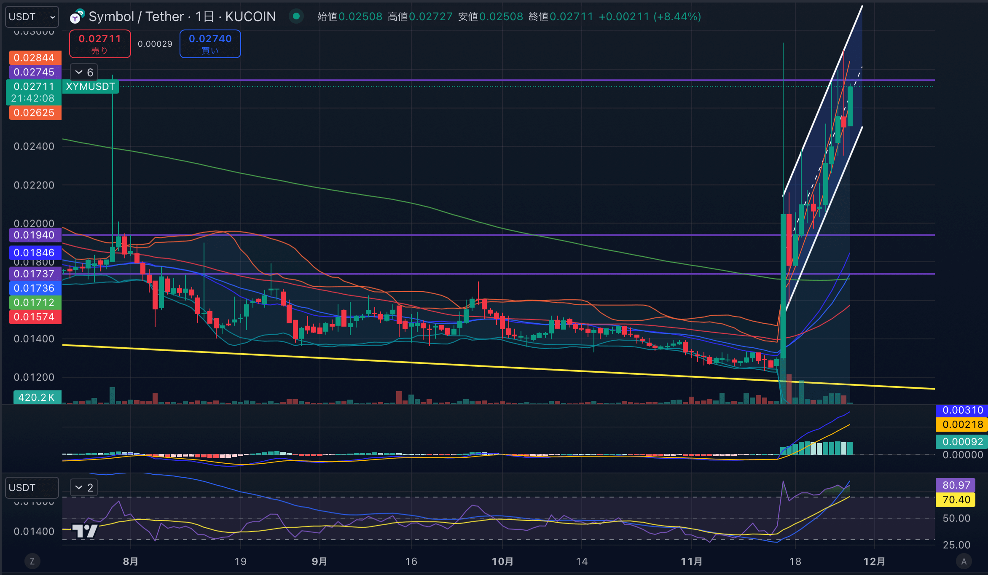Select the 0.01846 blue price label
Image resolution: width=988 pixels, height=575 pixels.
point(35,253)
